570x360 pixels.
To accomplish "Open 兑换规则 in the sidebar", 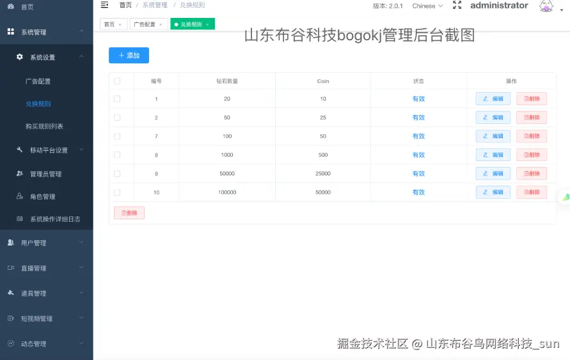I will [38, 104].
